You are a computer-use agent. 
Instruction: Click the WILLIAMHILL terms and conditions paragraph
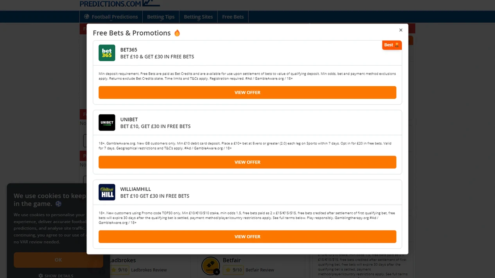(x=247, y=218)
